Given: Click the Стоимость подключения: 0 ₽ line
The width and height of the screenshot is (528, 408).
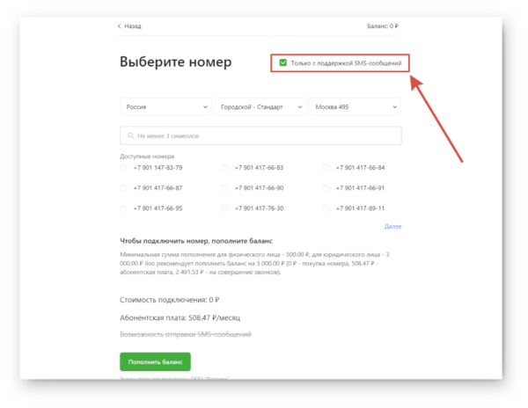Looking at the screenshot, I should coord(170,300).
